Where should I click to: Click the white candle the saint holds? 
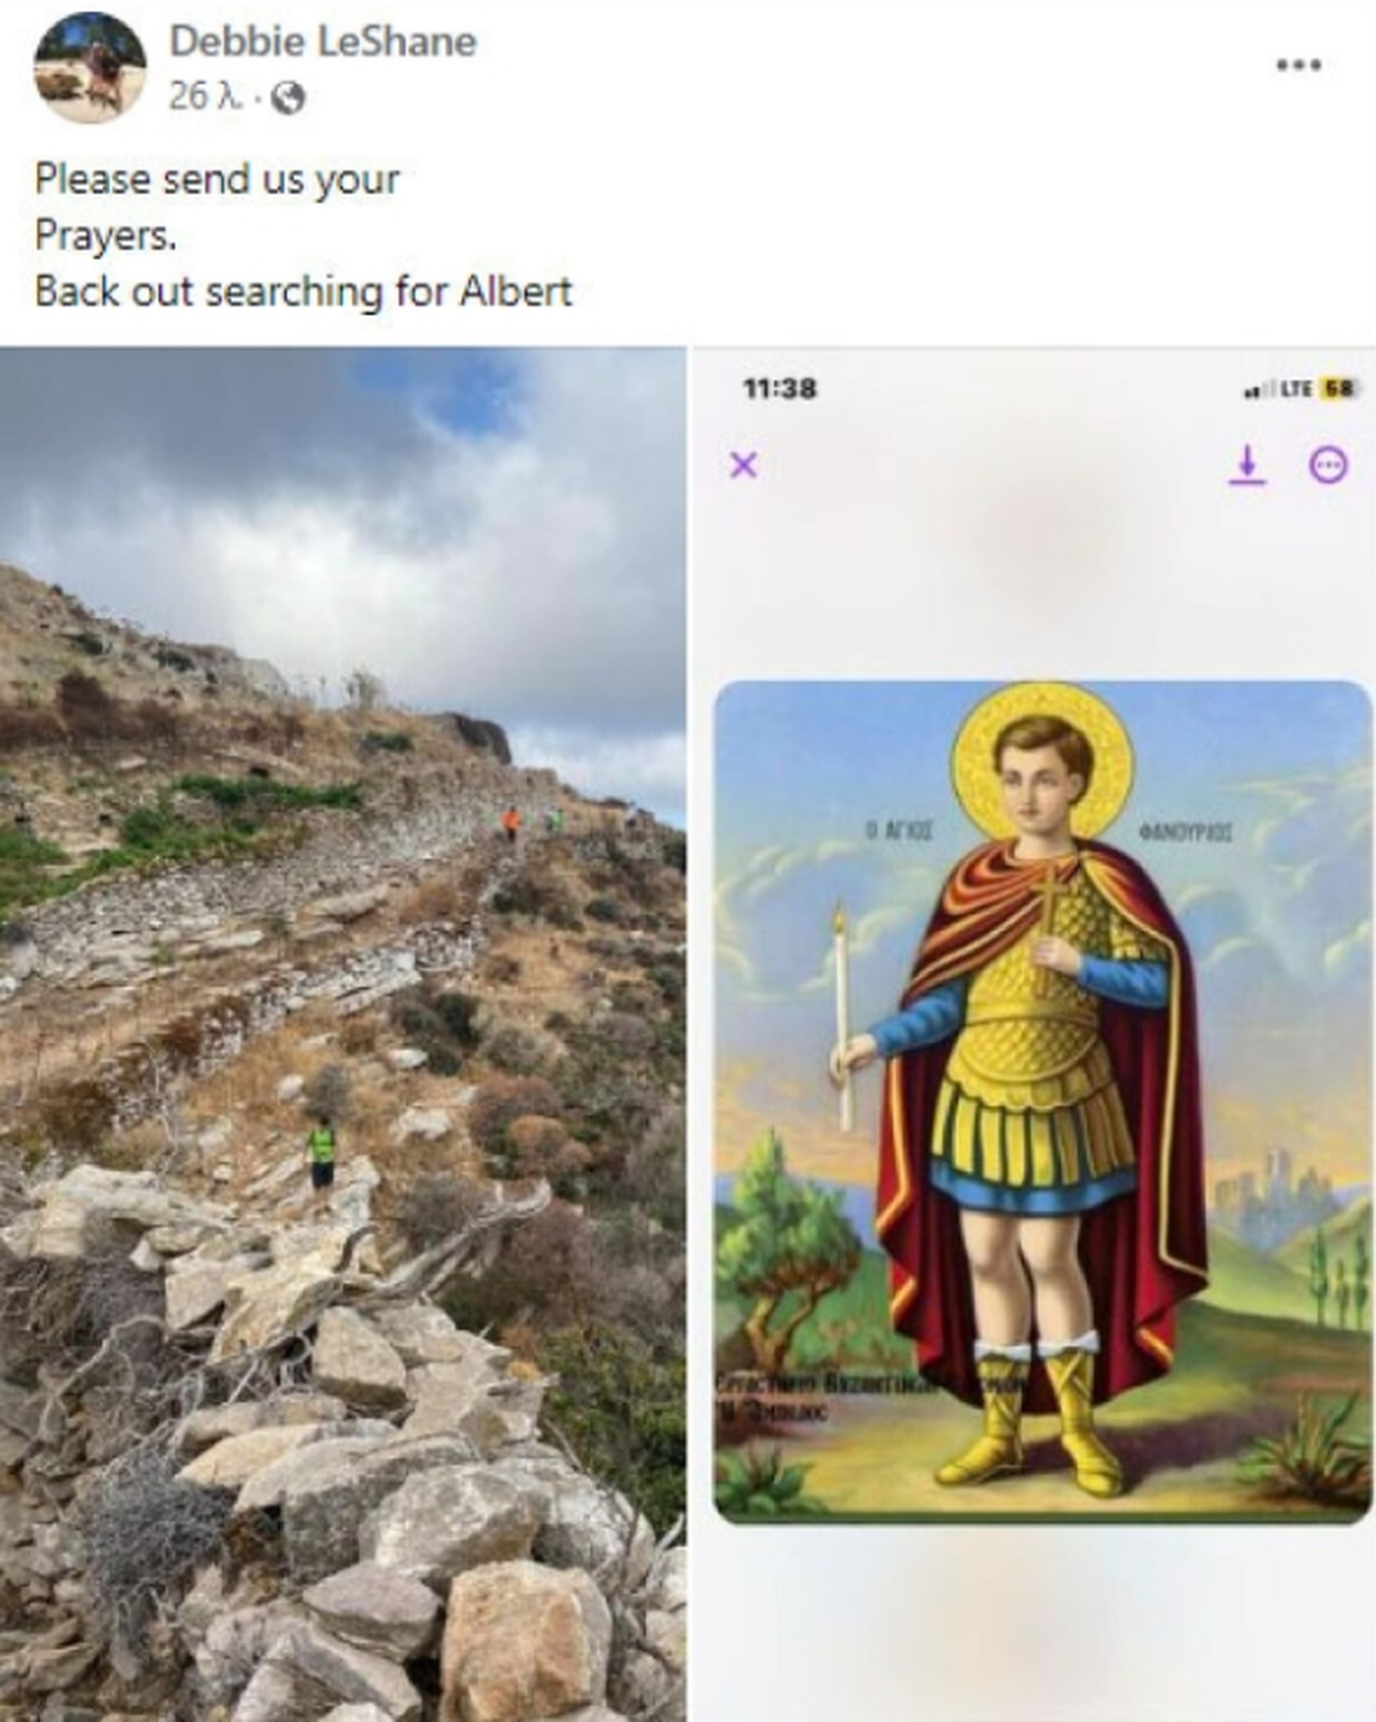tap(842, 1017)
